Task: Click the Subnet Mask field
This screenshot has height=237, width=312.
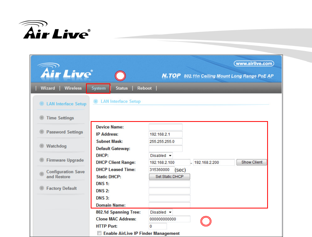Action: (x=165, y=141)
